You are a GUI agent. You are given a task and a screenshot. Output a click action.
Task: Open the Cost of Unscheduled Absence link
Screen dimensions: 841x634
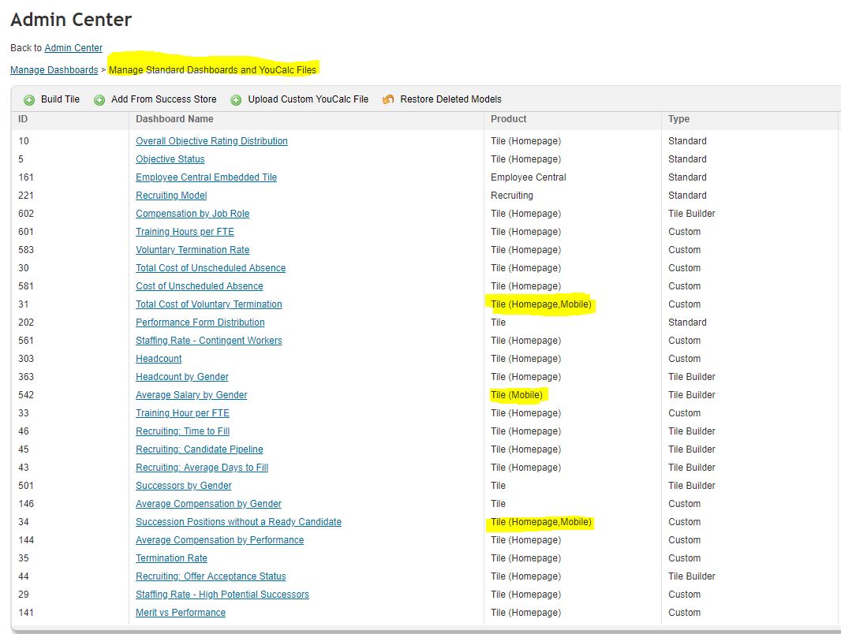click(x=199, y=286)
